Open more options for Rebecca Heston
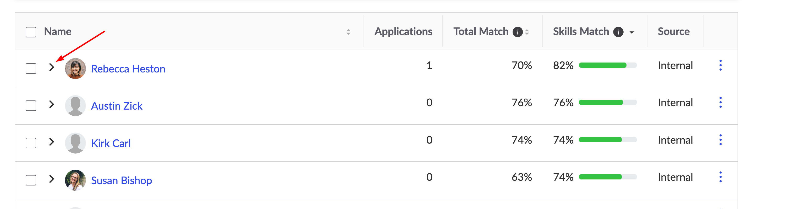 (720, 65)
